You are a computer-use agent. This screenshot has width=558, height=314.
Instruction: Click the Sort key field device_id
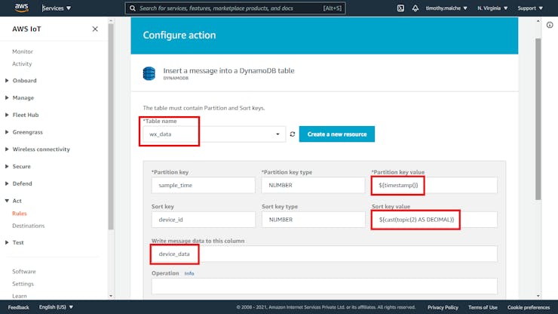point(203,220)
